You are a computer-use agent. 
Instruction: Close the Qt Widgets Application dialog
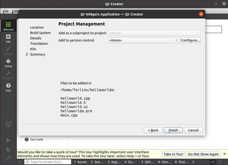[201, 14]
